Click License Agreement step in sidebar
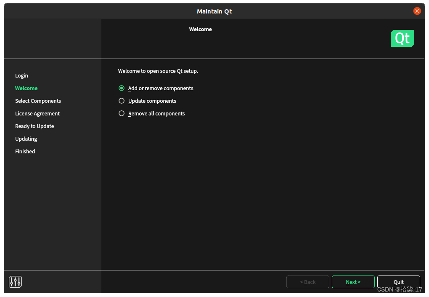 pyautogui.click(x=37, y=113)
